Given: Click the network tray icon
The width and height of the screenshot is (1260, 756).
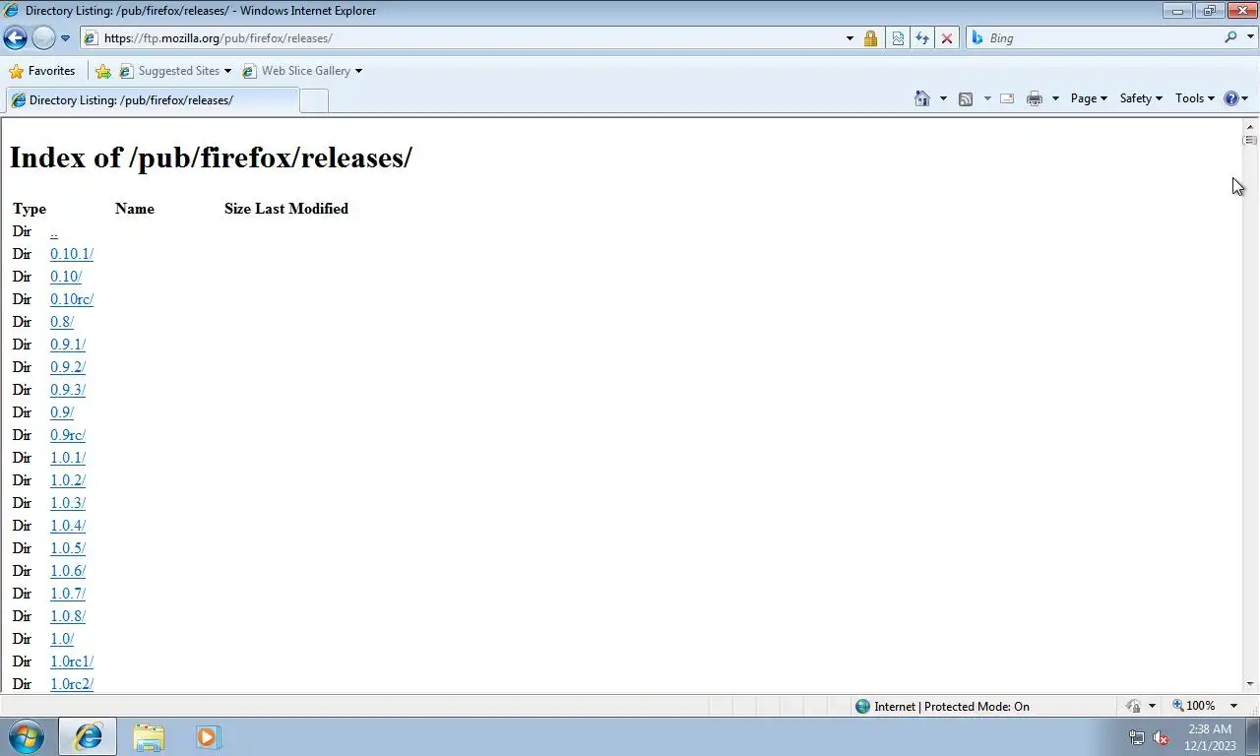Looking at the screenshot, I should (1136, 737).
